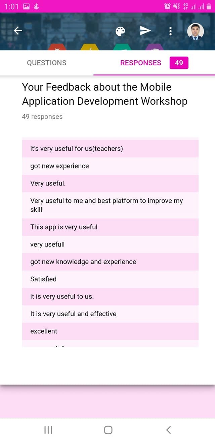Tap the form title about Workshop feedback

pos(104,94)
